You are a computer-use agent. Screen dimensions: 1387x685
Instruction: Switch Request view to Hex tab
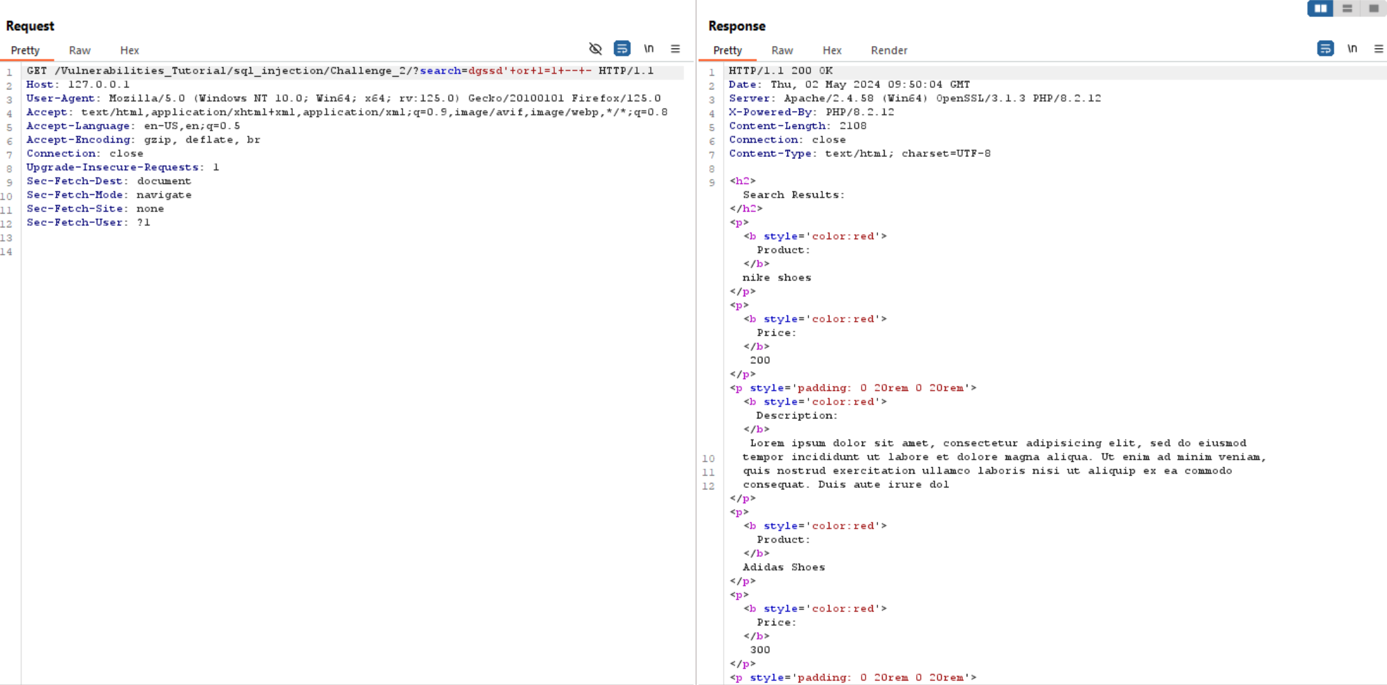(x=129, y=51)
